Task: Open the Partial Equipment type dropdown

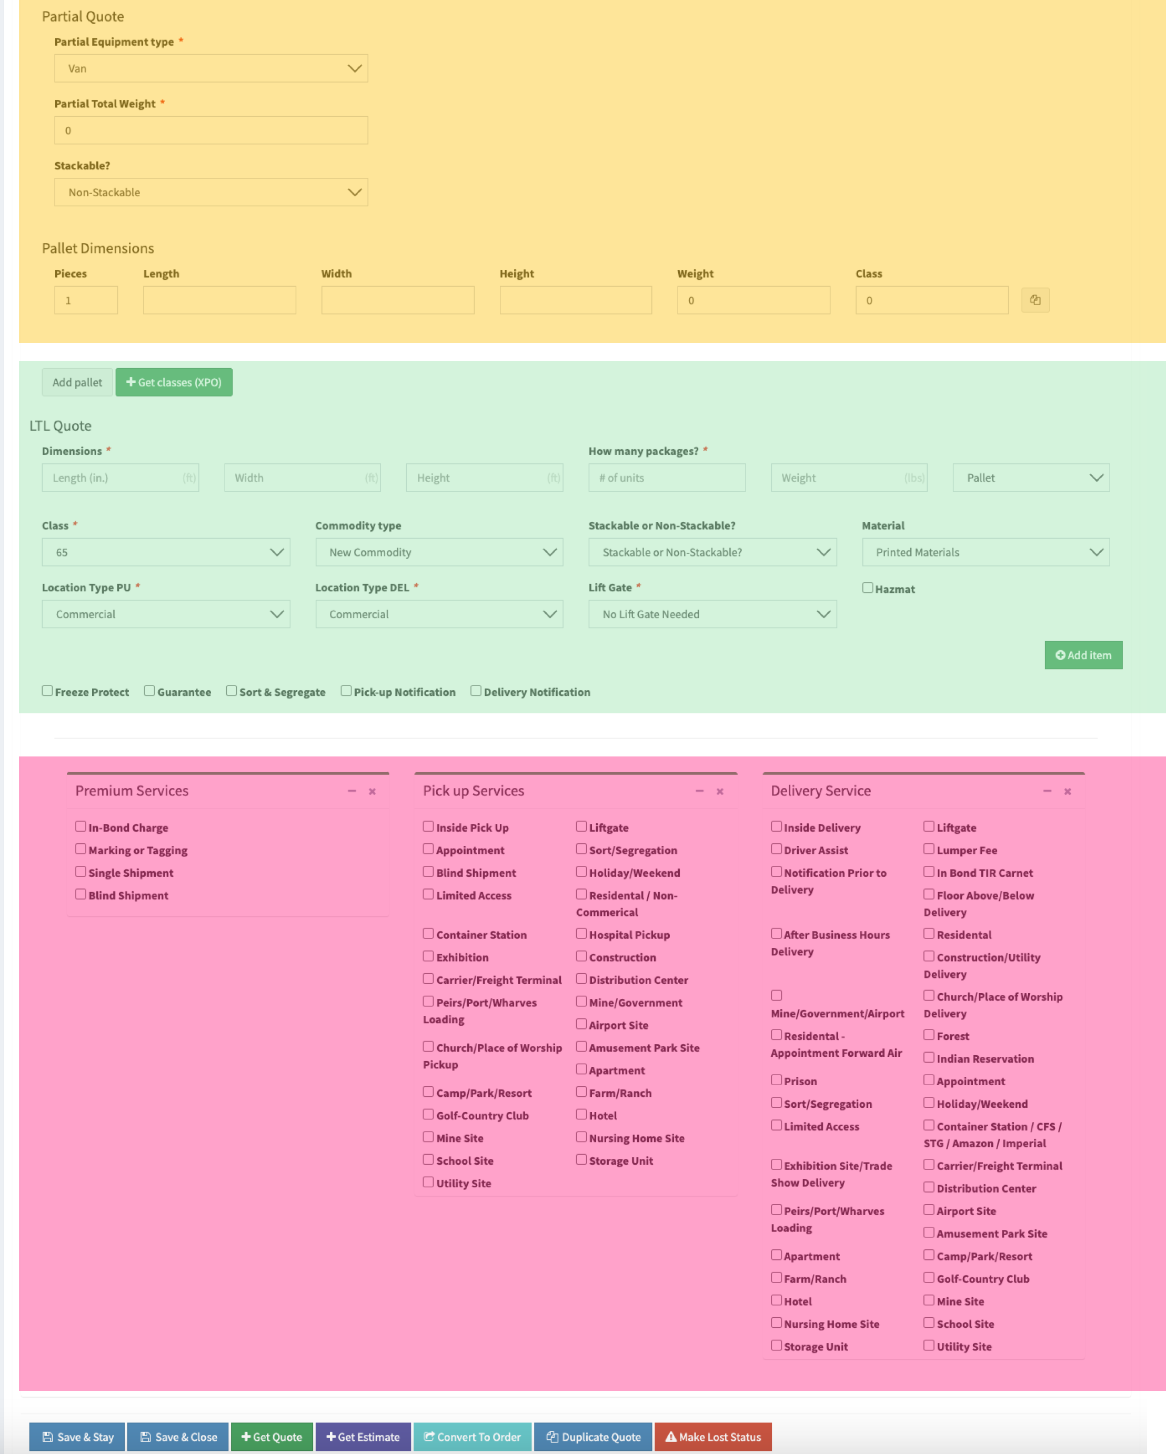Action: pos(210,68)
